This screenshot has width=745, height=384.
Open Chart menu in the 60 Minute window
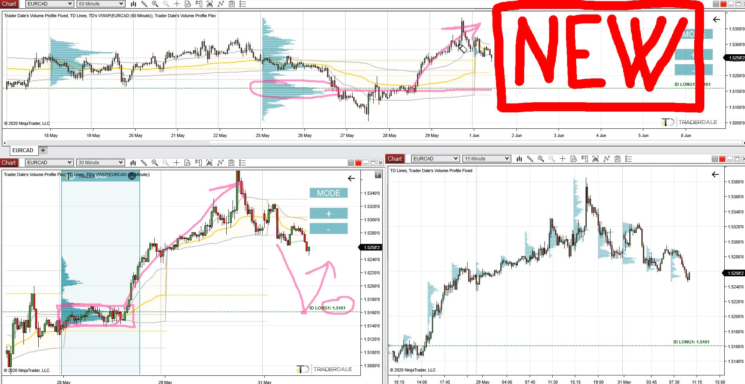pyautogui.click(x=9, y=4)
